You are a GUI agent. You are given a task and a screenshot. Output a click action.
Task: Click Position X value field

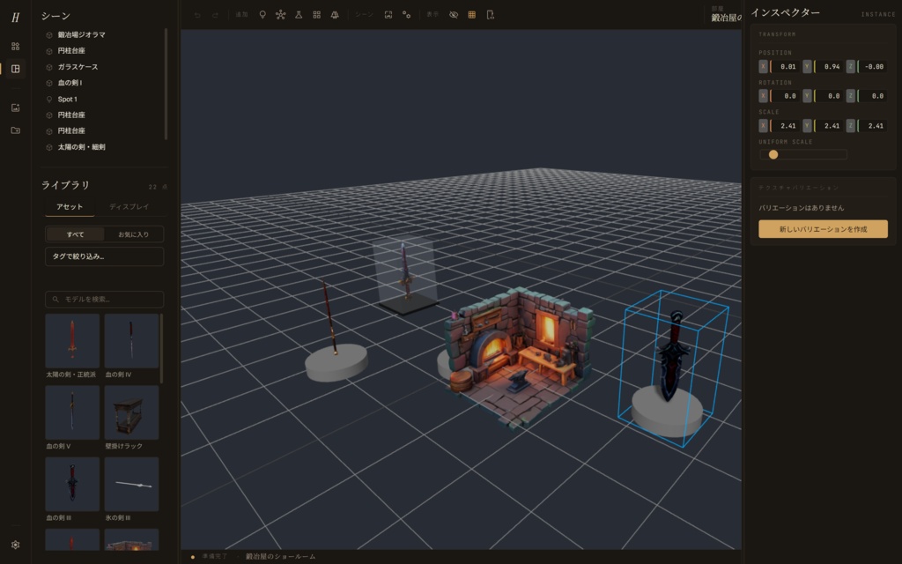click(x=785, y=67)
